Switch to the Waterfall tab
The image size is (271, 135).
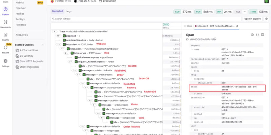(x=58, y=11)
